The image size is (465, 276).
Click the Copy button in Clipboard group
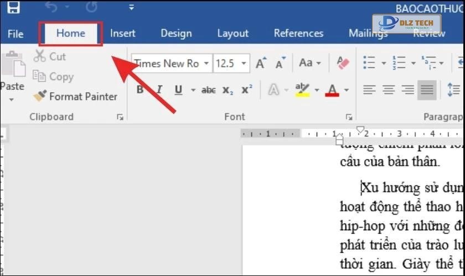click(x=54, y=77)
